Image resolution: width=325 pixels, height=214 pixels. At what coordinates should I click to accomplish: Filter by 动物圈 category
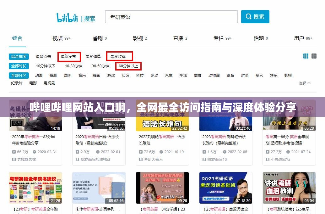click(x=214, y=76)
